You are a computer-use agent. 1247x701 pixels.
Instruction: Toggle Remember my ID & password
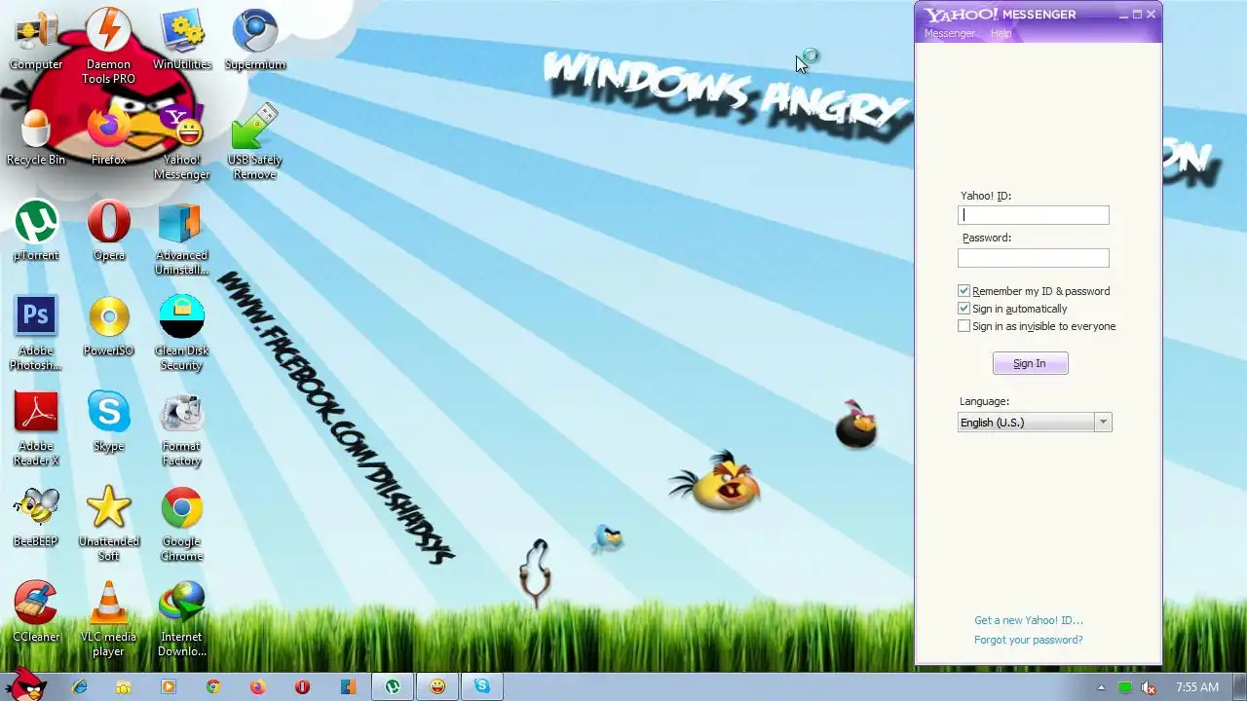pyautogui.click(x=964, y=291)
